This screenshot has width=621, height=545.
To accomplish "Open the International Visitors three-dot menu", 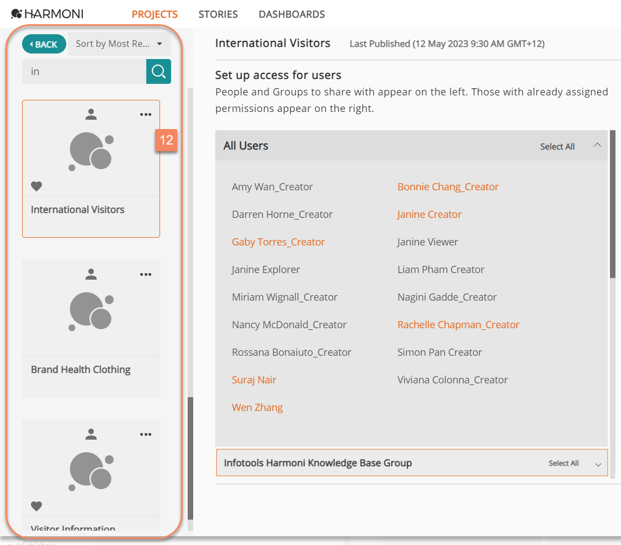I will [146, 115].
